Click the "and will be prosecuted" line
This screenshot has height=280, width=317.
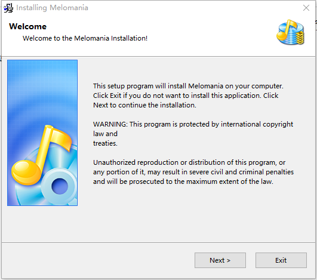tap(183, 181)
